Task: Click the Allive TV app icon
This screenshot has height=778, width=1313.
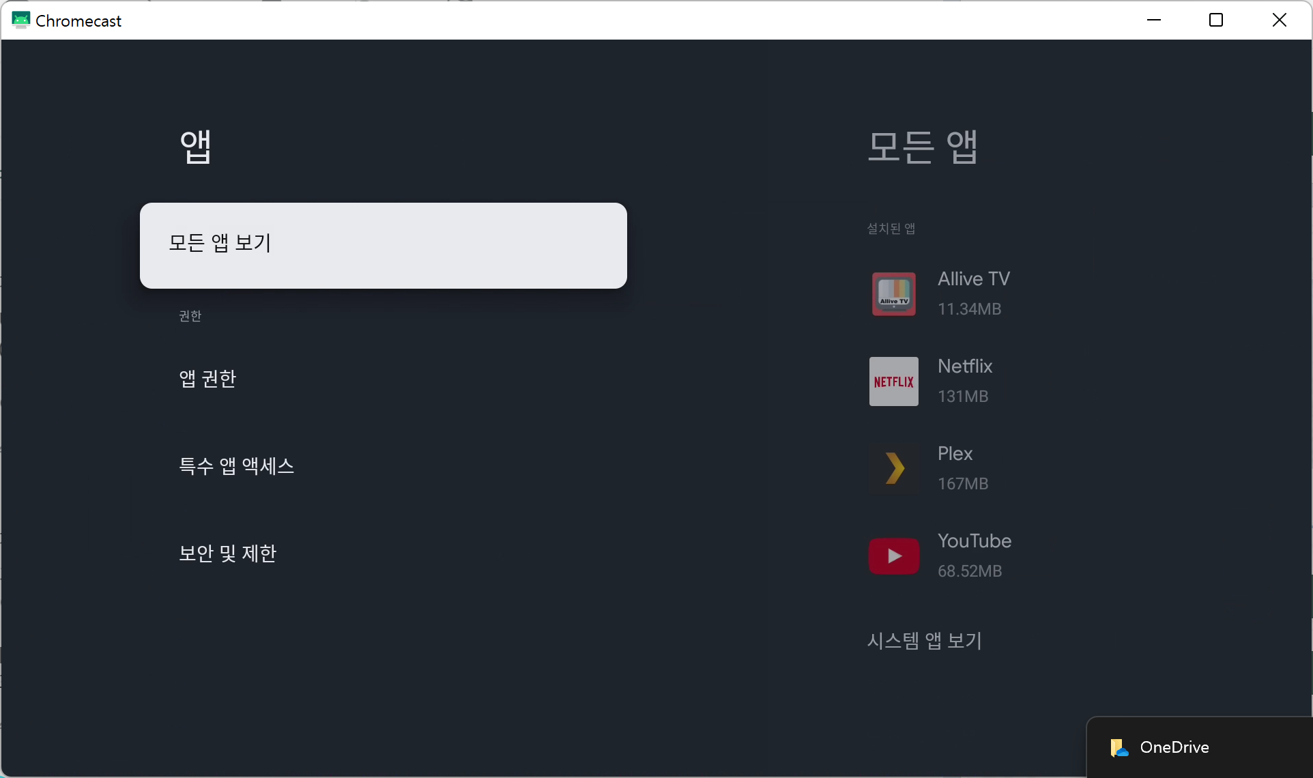Action: (x=893, y=294)
